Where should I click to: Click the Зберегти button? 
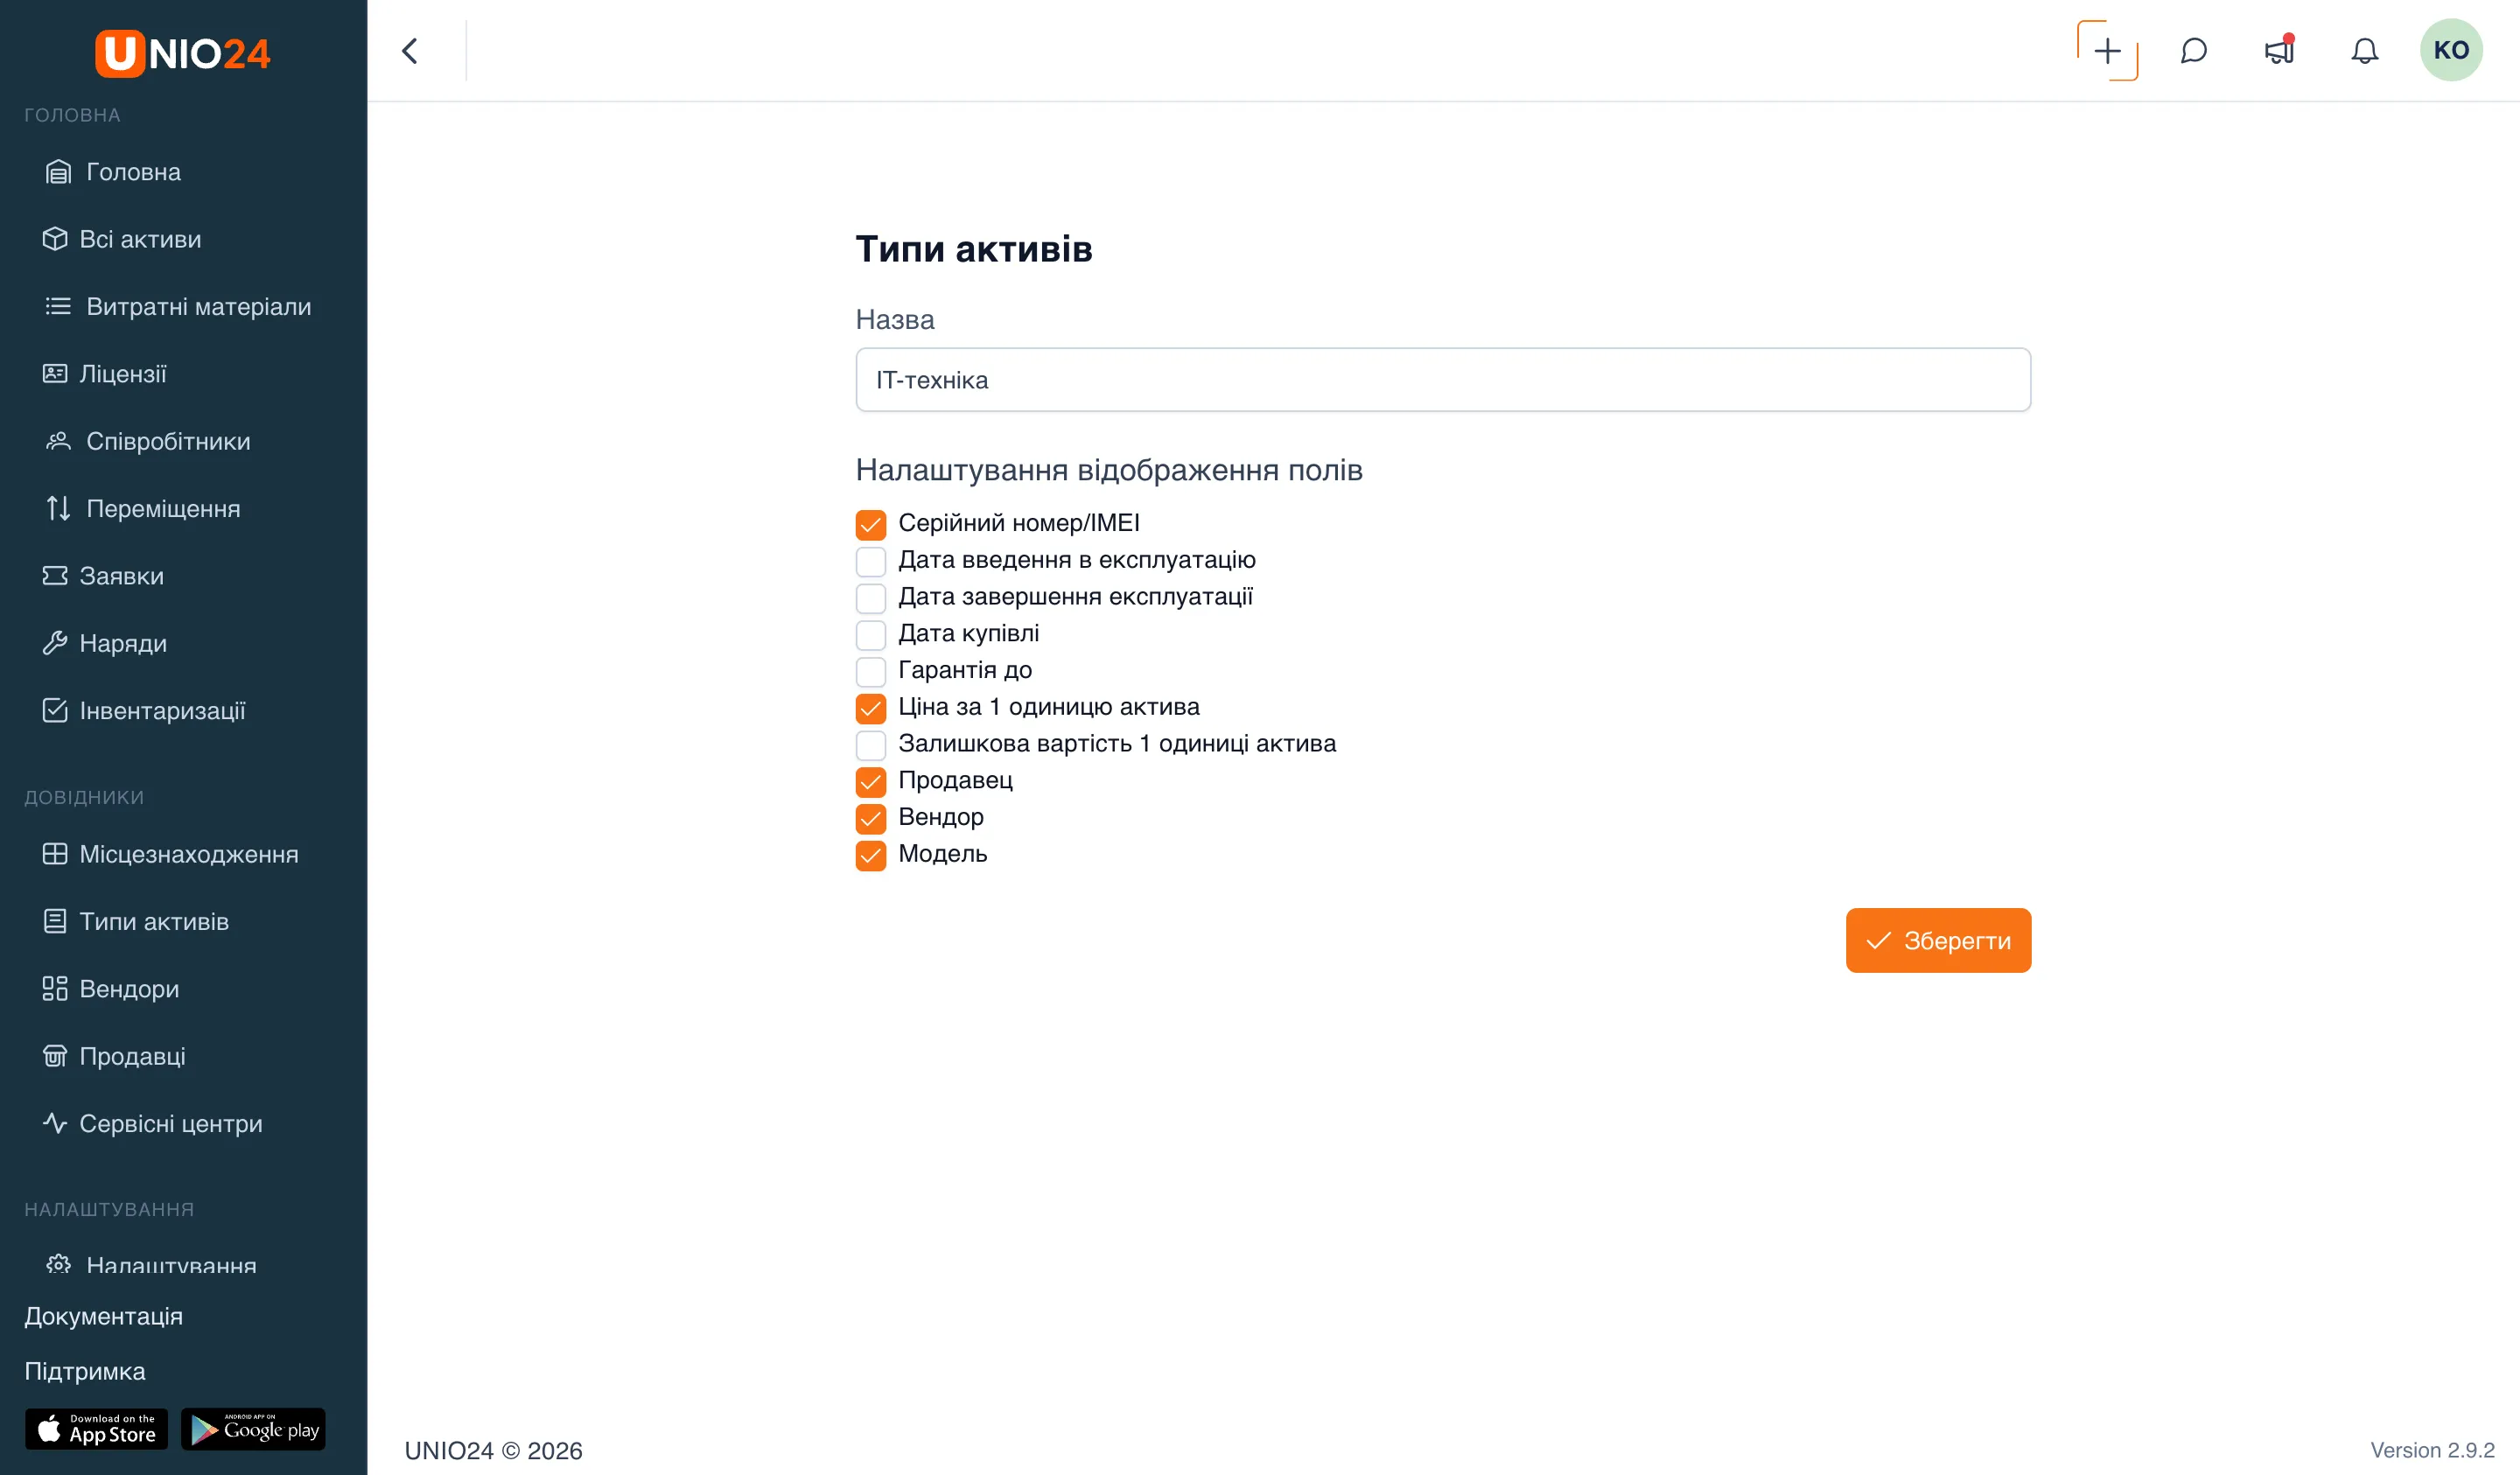pyautogui.click(x=1938, y=940)
